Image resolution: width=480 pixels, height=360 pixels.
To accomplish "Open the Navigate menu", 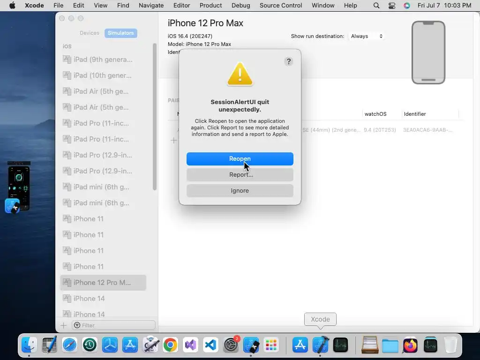I will pyautogui.click(x=151, y=6).
